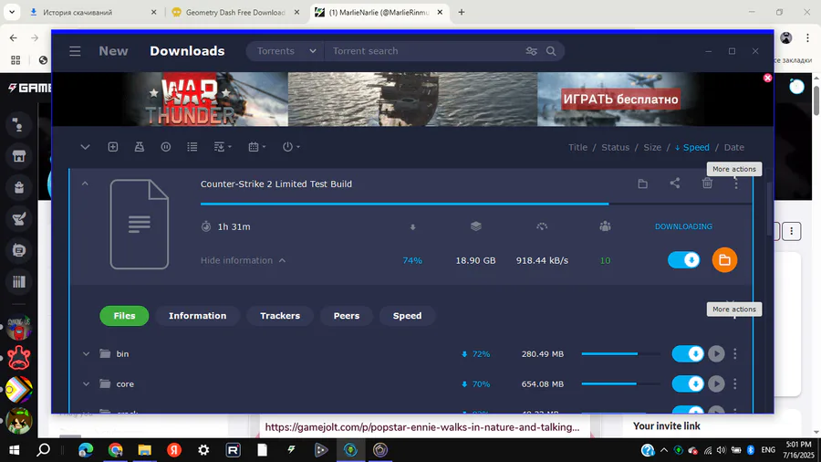Close the War Thunder ad banner
This screenshot has width=821, height=462.
coord(767,78)
